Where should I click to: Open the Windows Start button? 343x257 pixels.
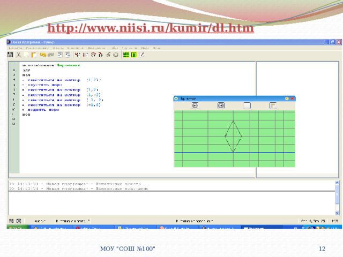point(18,227)
